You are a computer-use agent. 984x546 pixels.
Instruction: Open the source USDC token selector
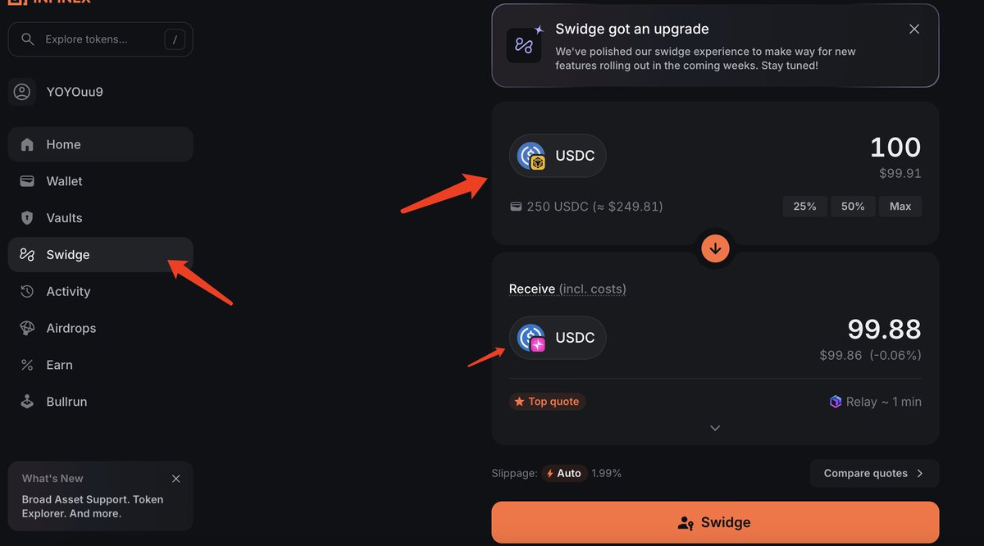coord(558,156)
